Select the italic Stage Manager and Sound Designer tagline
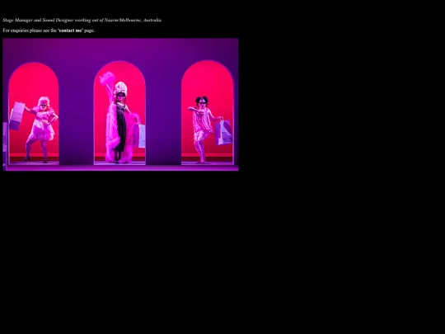Viewport: 445px width, 334px height. coord(82,20)
